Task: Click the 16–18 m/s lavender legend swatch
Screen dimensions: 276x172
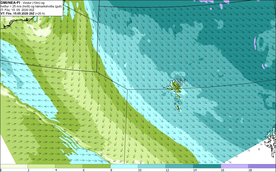Action: click(235, 166)
